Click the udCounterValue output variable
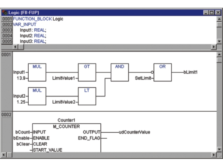Image resolution: width=223 pixels, height=167 pixels. coord(135,132)
